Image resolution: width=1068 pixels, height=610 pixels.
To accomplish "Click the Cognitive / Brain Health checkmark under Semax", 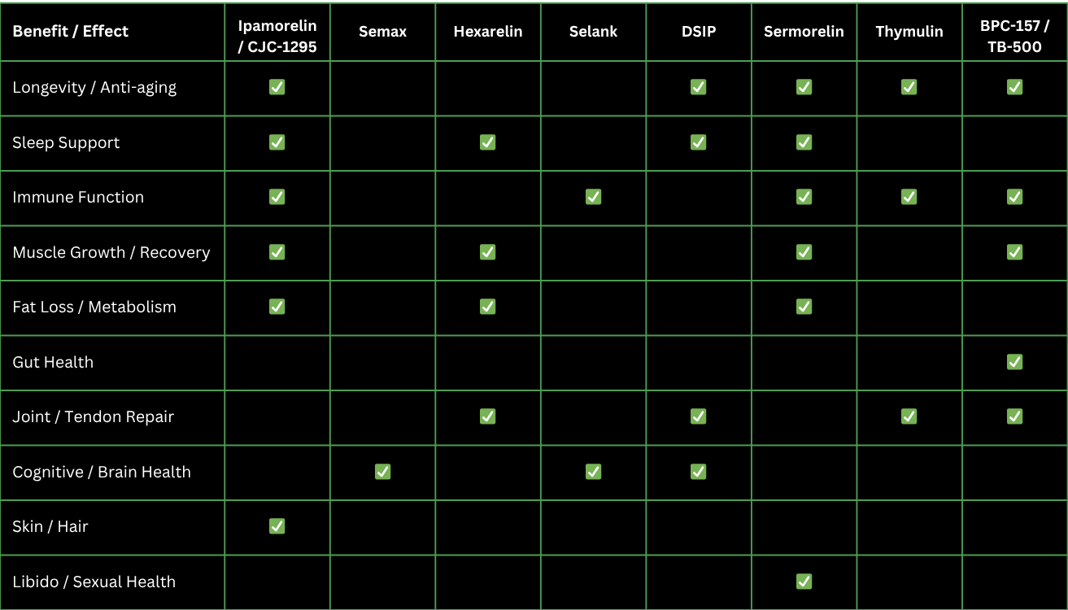I will pyautogui.click(x=382, y=472).
